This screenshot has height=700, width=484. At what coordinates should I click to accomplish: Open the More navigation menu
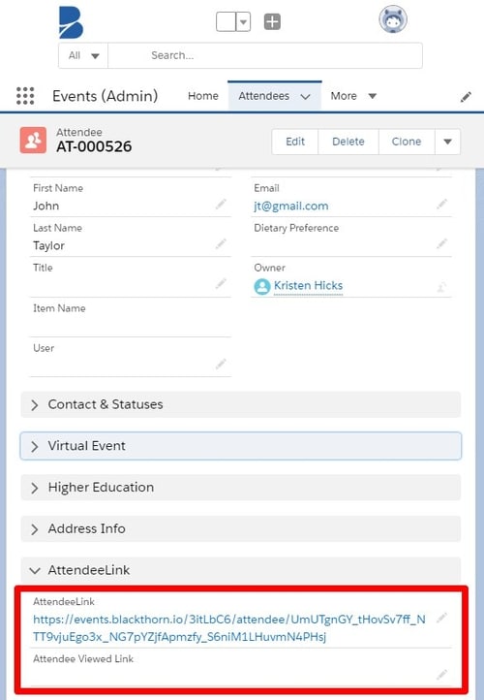coord(353,96)
